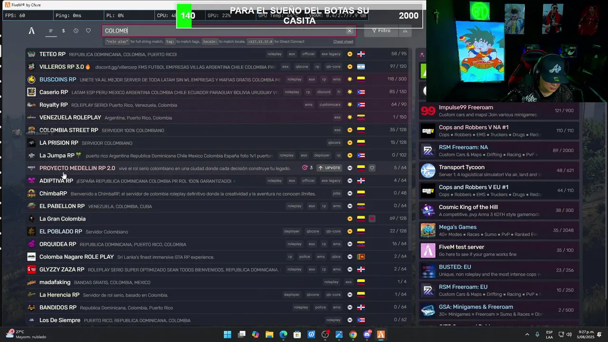The image size is (608, 342).
Task: Clear the search field with X
Action: [350, 31]
